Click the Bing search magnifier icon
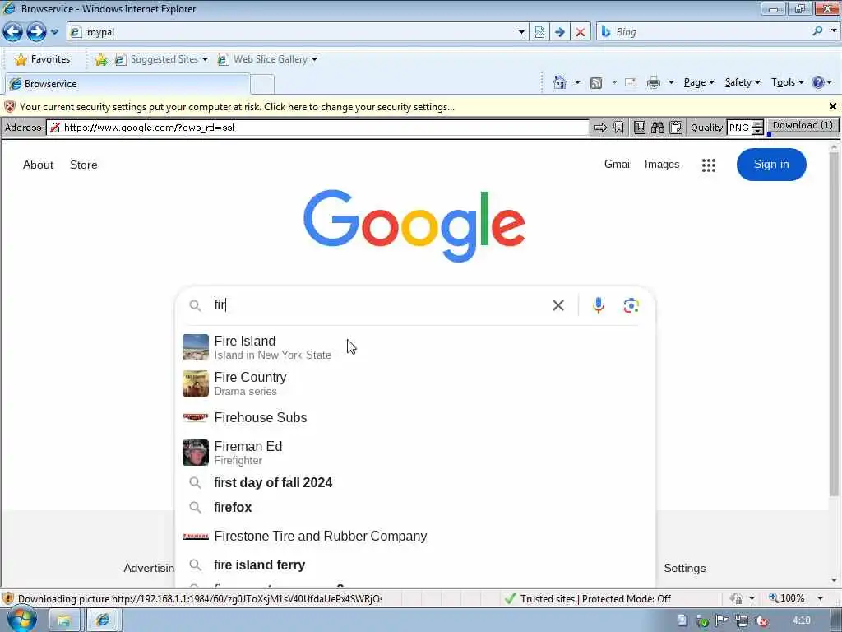The image size is (842, 632). pyautogui.click(x=817, y=31)
